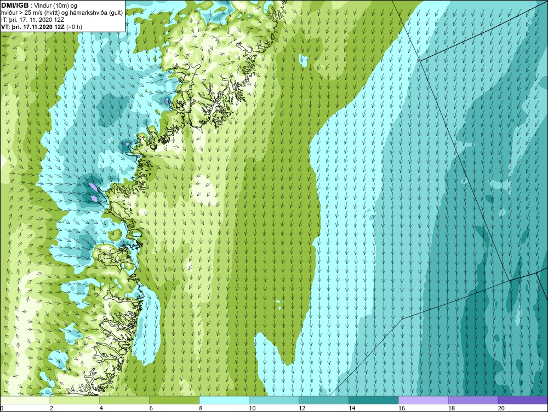Click the 12–14 m/s teal swatch
Viewport: 548px width, 412px height.
pos(324,400)
